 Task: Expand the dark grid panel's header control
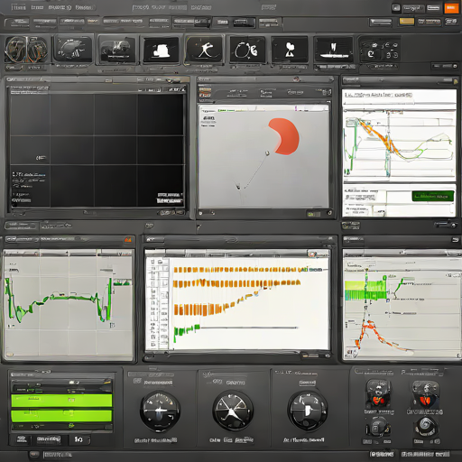click(173, 80)
